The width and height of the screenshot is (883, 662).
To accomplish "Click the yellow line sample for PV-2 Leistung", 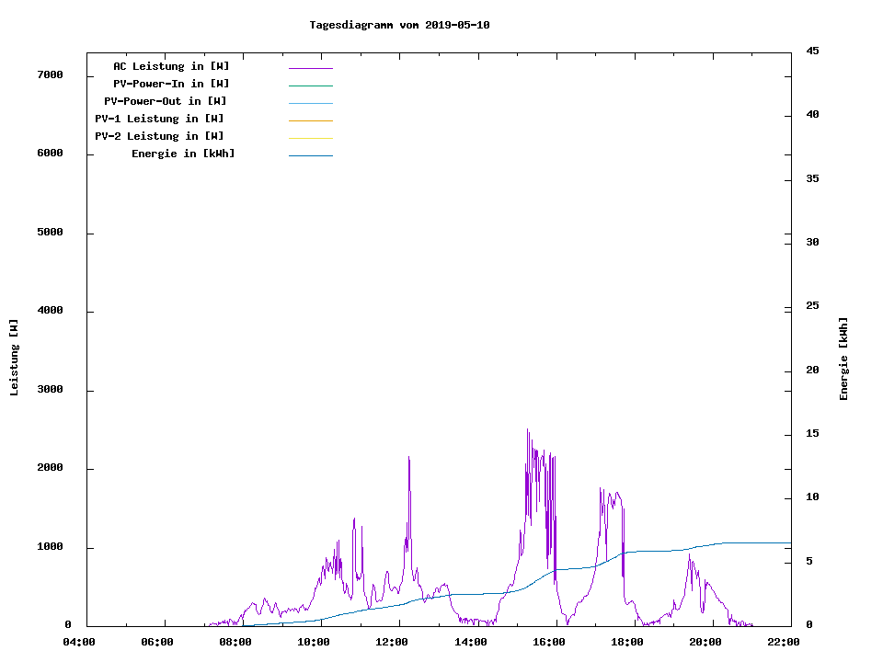I will (x=310, y=138).
